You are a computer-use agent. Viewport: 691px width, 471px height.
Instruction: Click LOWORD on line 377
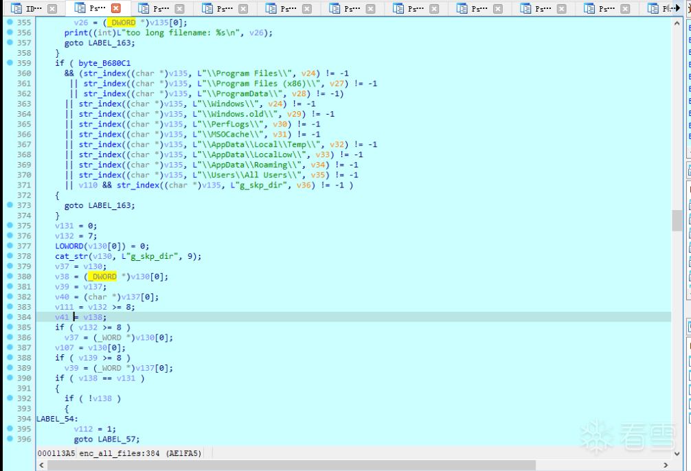(x=69, y=246)
